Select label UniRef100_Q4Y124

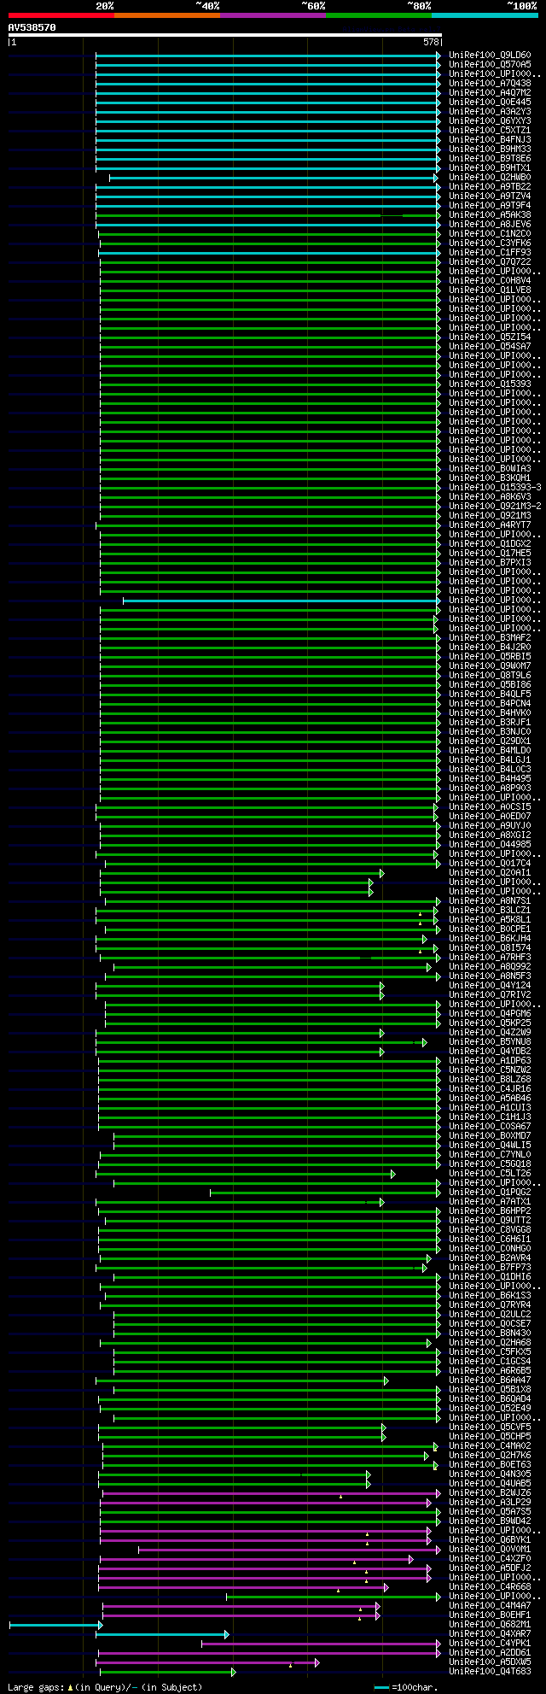[490, 986]
